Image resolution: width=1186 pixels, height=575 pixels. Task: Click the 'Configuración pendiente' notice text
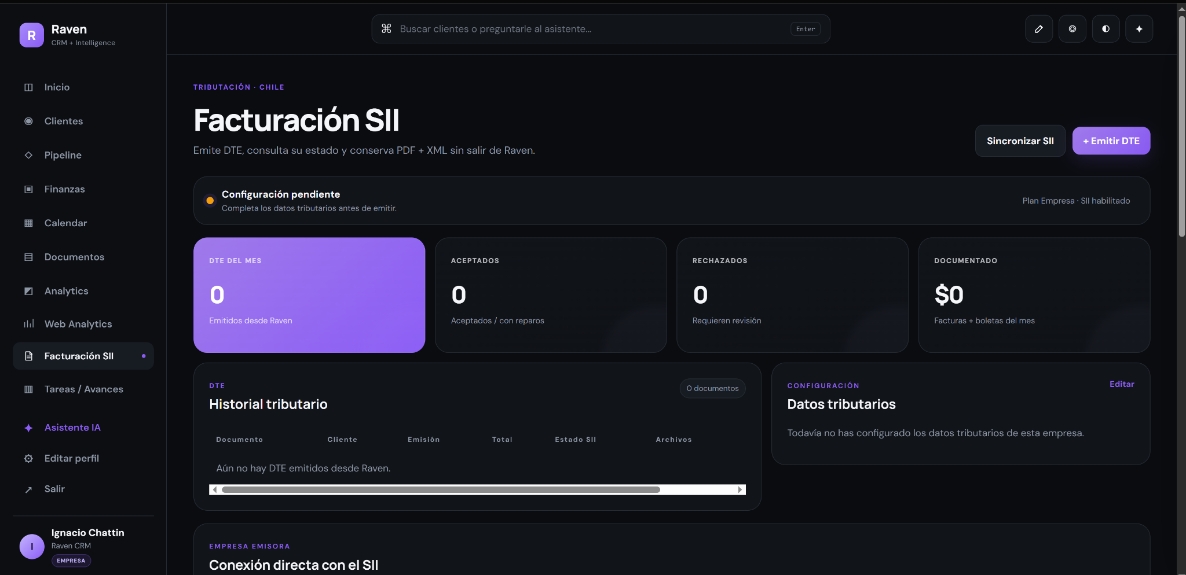pyautogui.click(x=280, y=194)
